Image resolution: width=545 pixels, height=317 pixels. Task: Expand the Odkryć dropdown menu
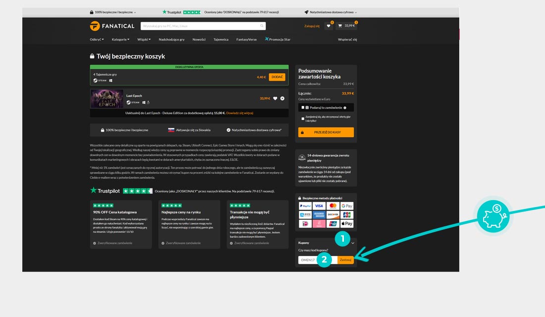97,40
